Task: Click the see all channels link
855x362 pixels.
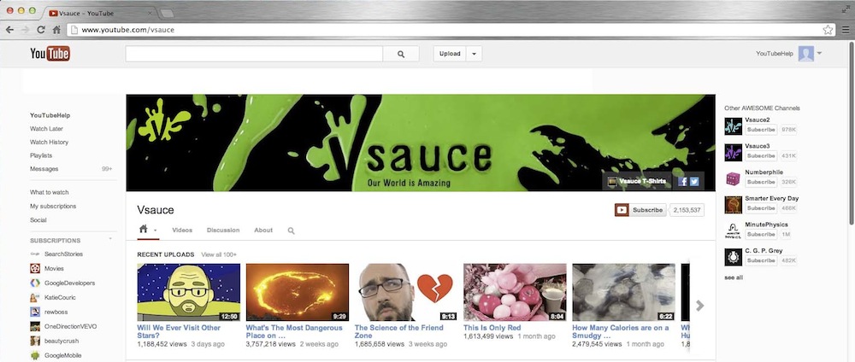Action: tap(734, 277)
